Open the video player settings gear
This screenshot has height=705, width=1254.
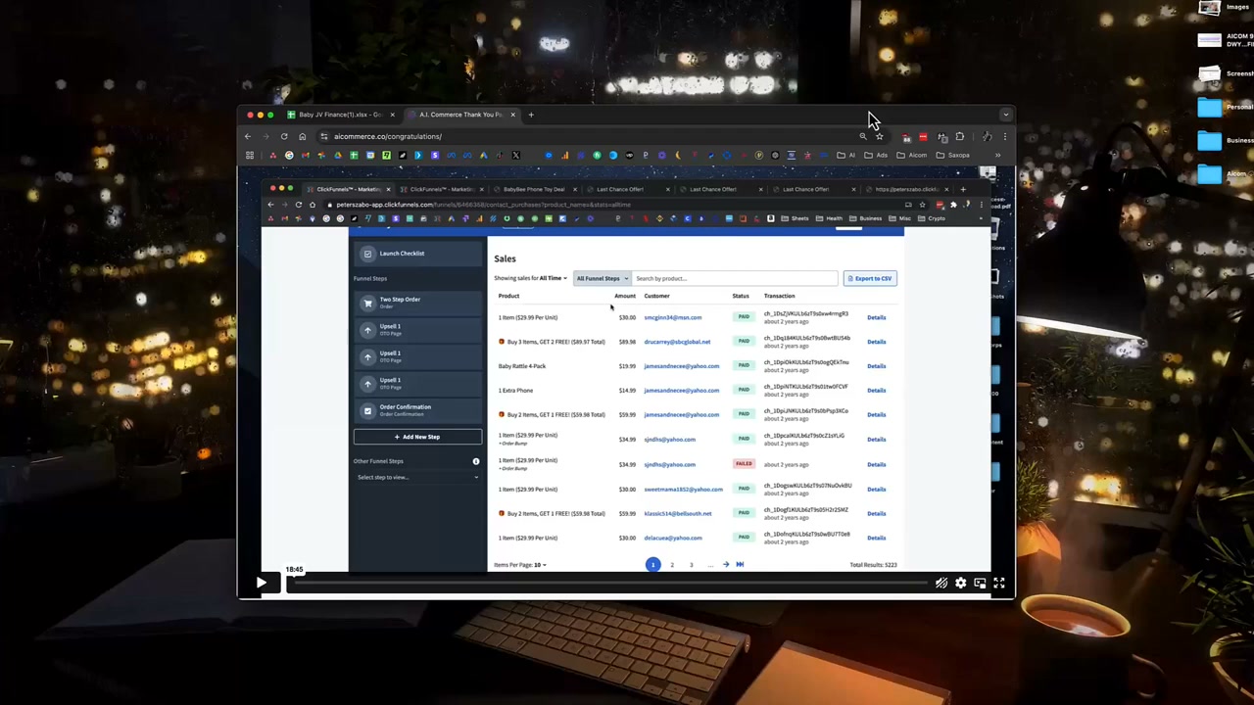coord(960,583)
